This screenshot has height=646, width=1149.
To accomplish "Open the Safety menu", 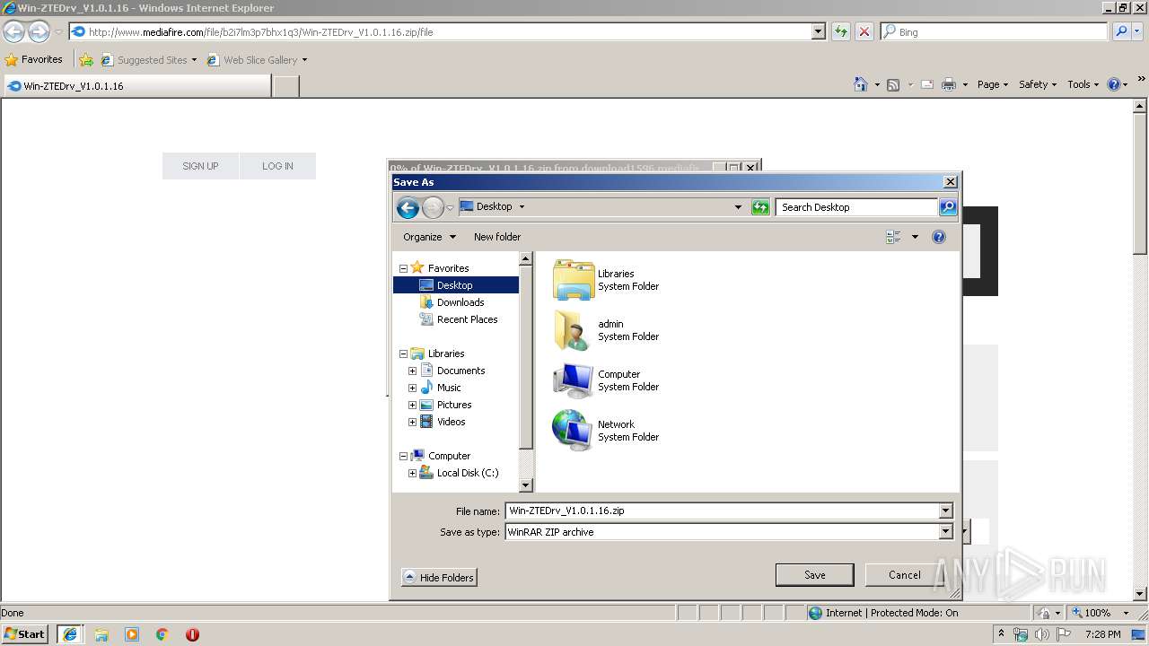I will pos(1037,84).
